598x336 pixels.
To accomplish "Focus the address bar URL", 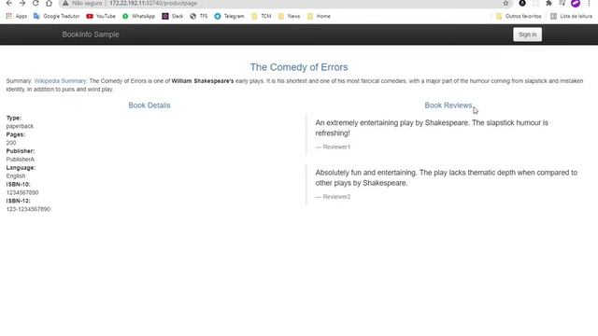I will tap(153, 3).
